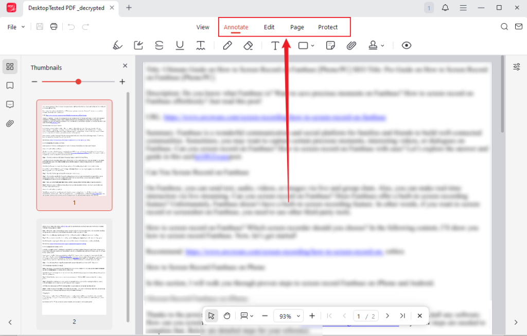Switch to the Annotate tab
Image resolution: width=527 pixels, height=336 pixels.
point(236,27)
